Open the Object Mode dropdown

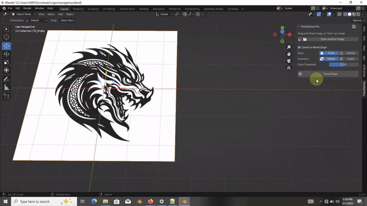(x=24, y=14)
